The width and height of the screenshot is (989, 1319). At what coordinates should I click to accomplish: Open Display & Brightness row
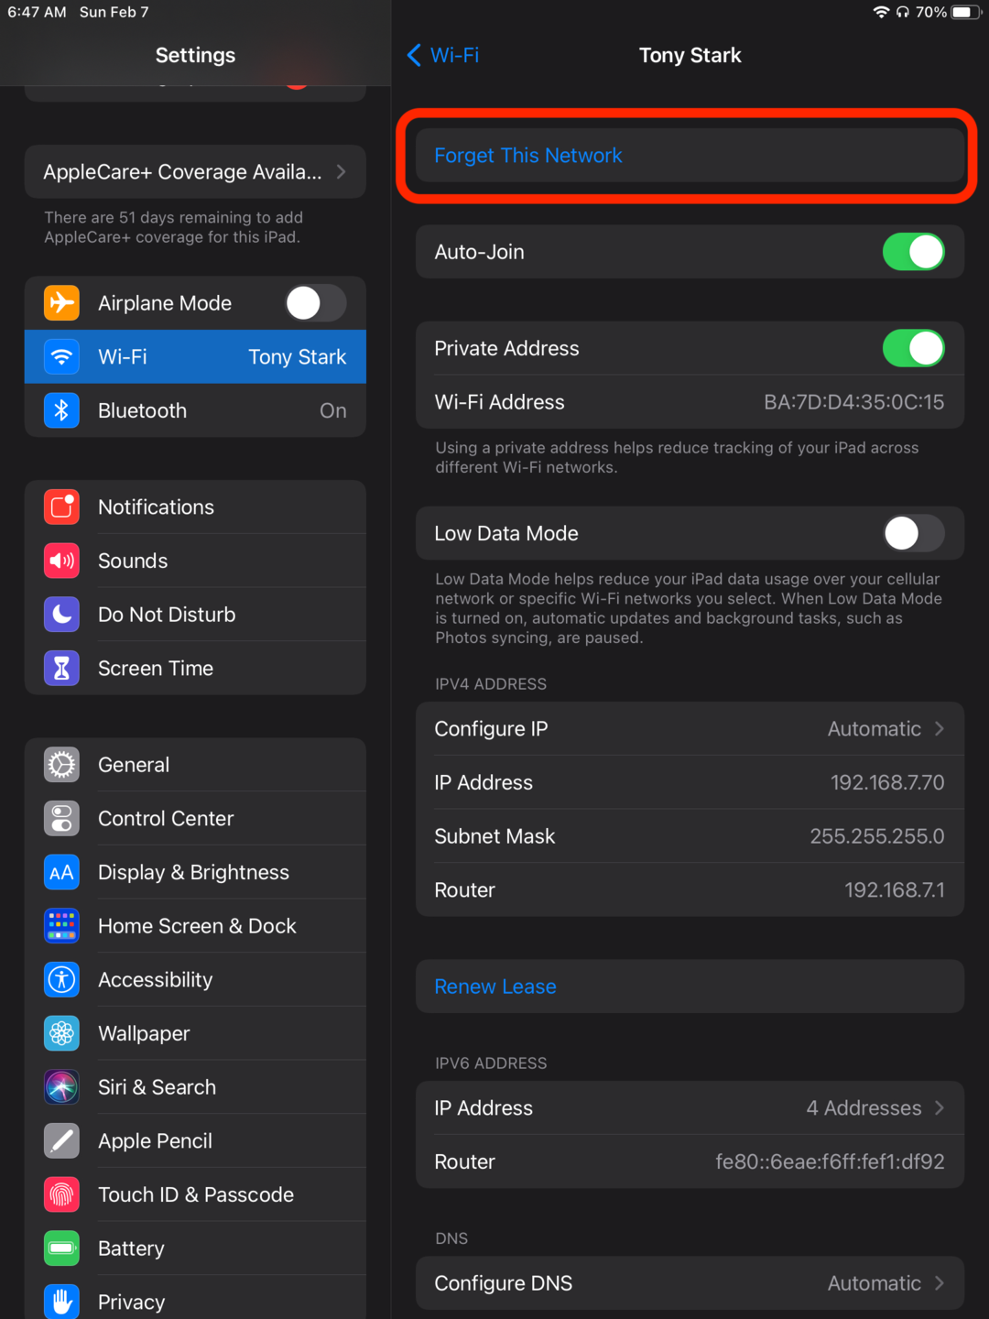pos(195,872)
